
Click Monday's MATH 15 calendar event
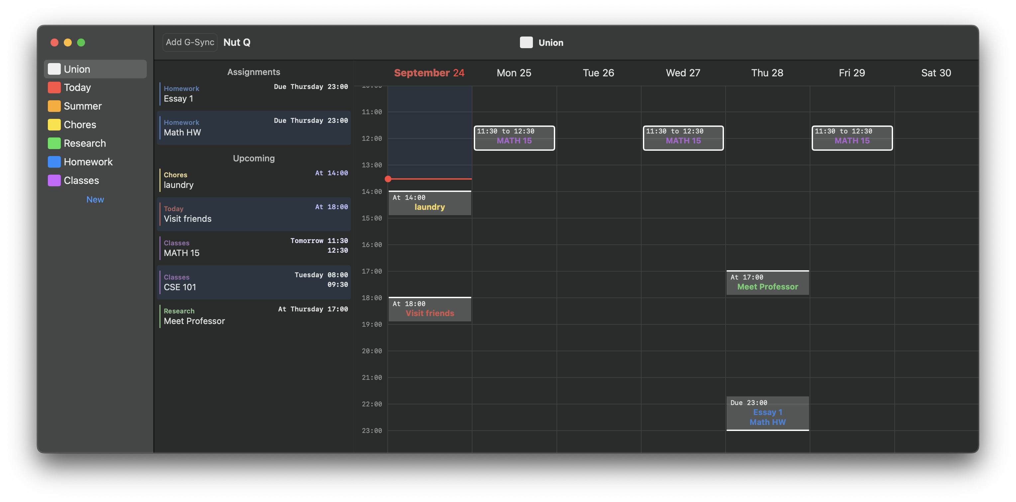click(514, 138)
